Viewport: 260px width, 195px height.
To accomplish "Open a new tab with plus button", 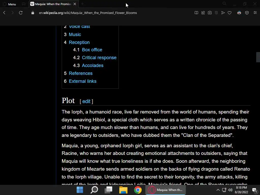I will point(83,4).
